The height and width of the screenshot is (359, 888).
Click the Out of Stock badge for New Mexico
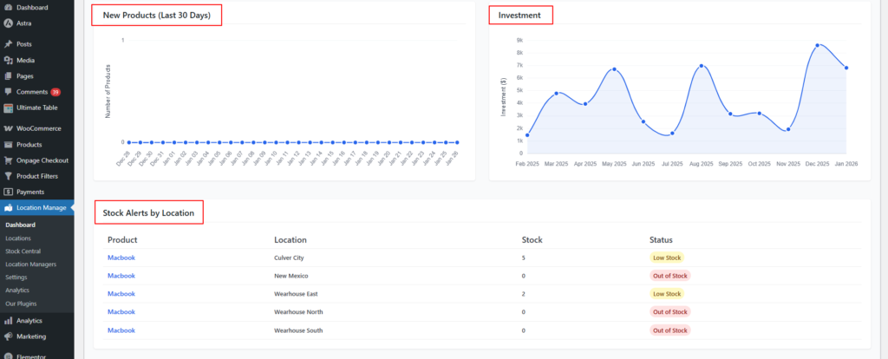click(x=669, y=276)
